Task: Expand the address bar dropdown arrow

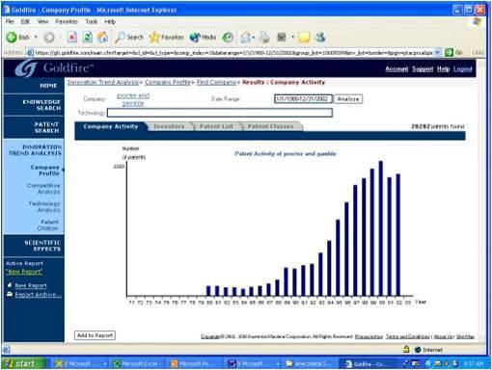Action: tap(438, 52)
